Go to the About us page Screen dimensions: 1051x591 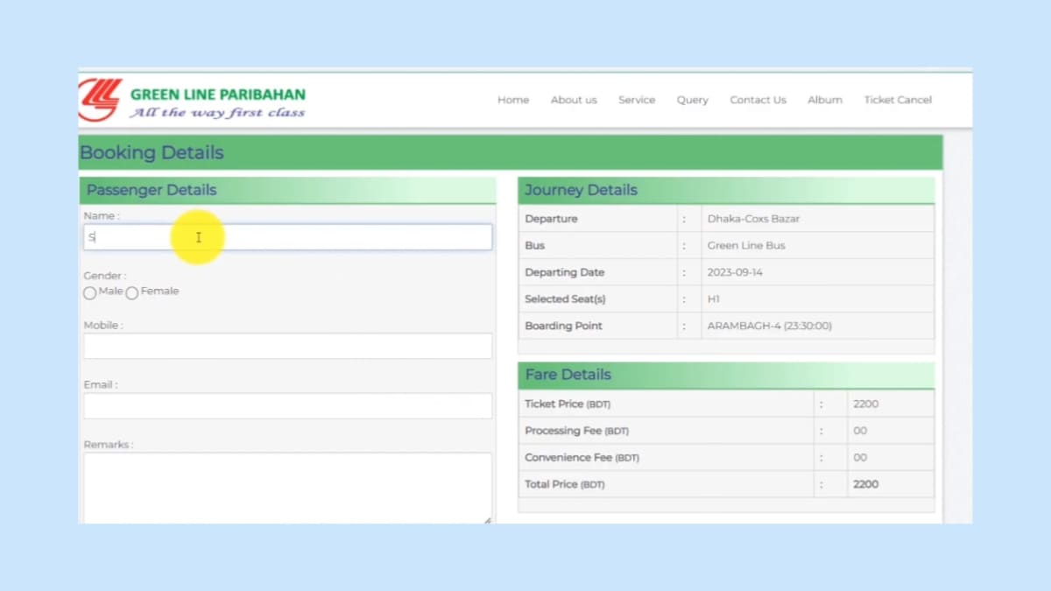point(574,100)
